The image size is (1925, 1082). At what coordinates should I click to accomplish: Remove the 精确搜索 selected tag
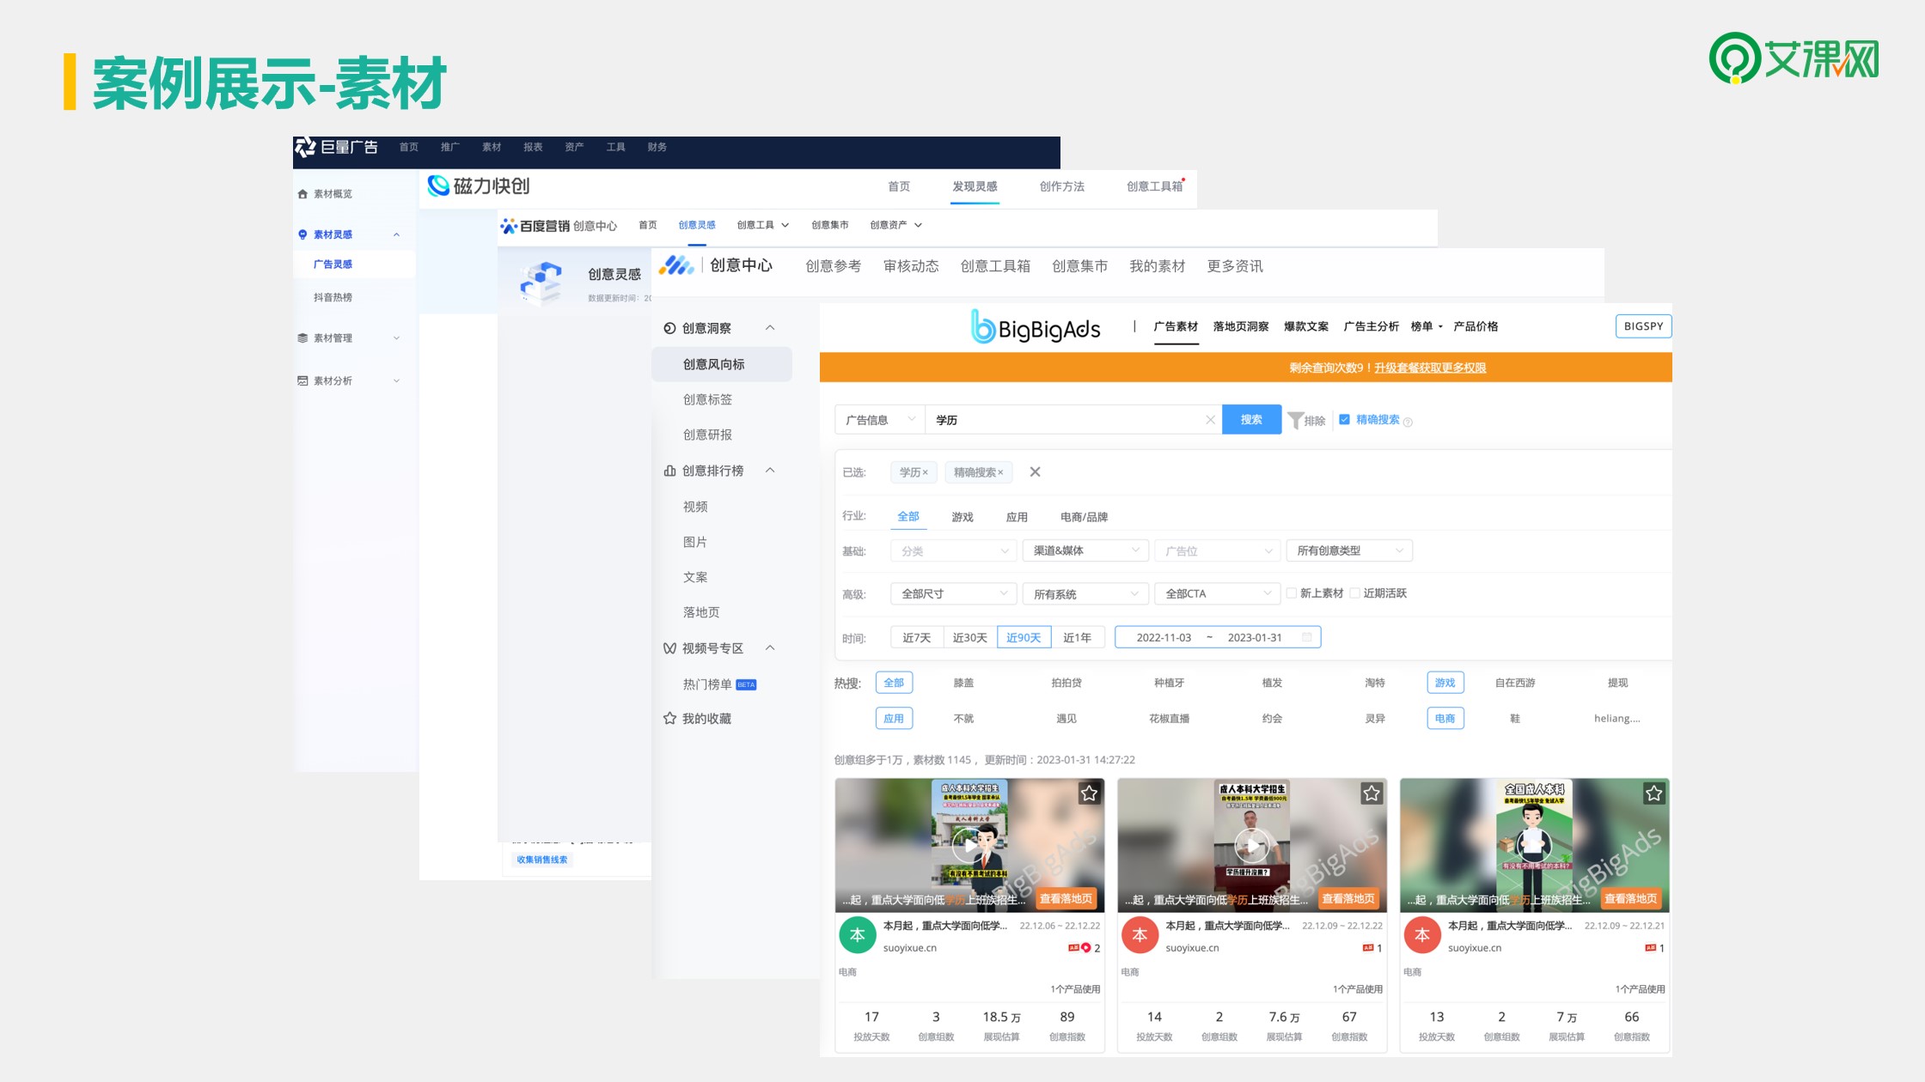(1000, 472)
